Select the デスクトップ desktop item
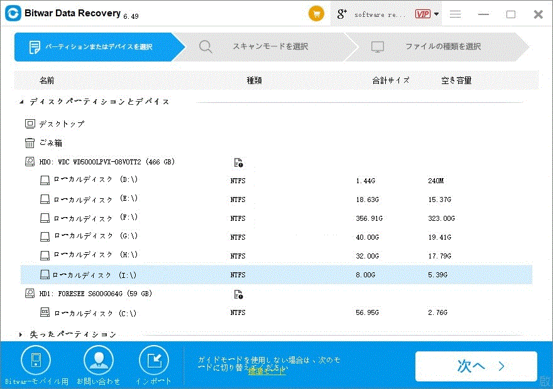The height and width of the screenshot is (389, 553). (61, 124)
